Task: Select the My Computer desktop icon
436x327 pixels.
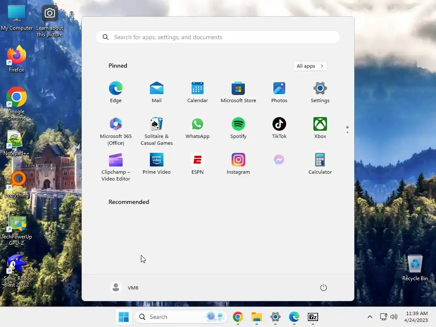Action: click(x=17, y=18)
